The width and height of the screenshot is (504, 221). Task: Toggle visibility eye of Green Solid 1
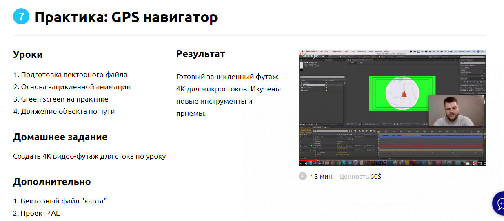click(x=301, y=146)
